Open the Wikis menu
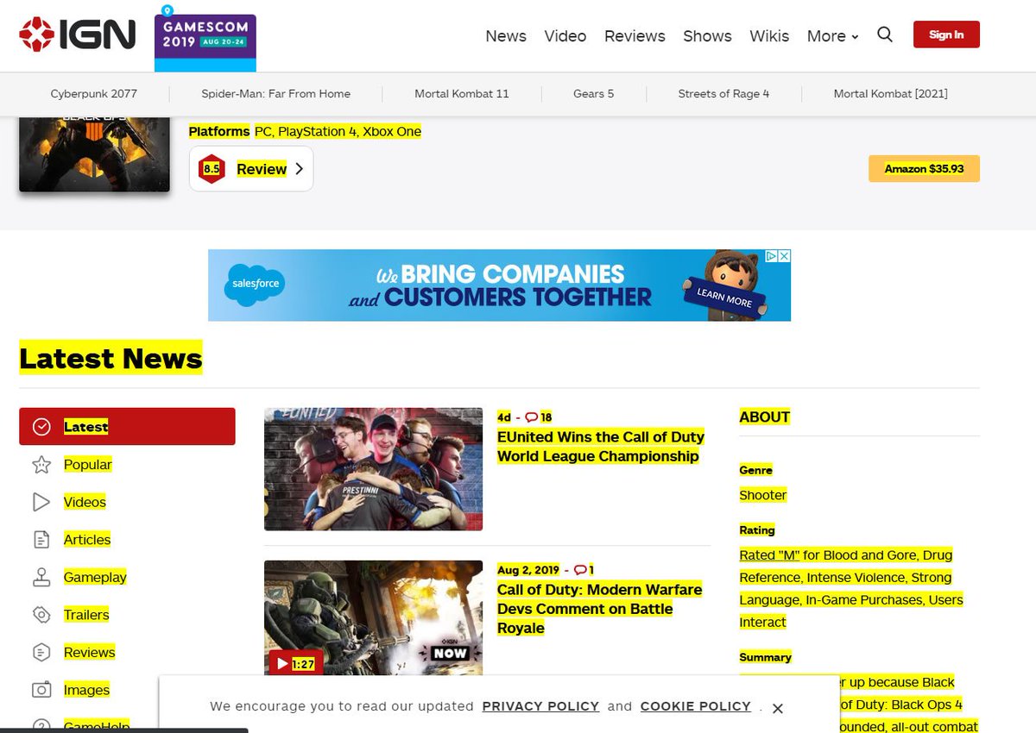 pyautogui.click(x=769, y=36)
